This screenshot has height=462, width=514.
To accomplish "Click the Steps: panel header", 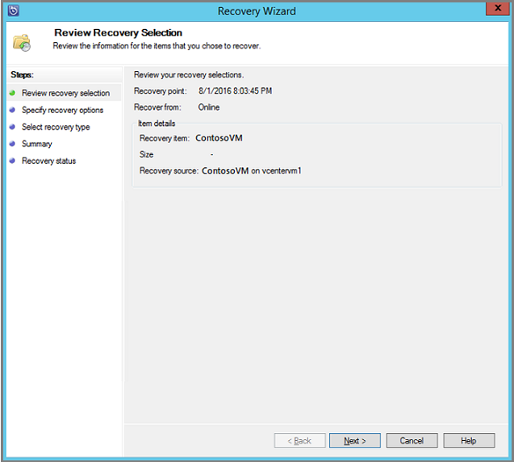I will click(22, 75).
